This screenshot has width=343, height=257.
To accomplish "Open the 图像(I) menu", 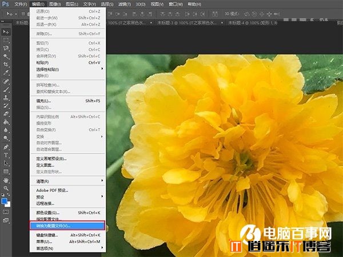I will [x=55, y=4].
